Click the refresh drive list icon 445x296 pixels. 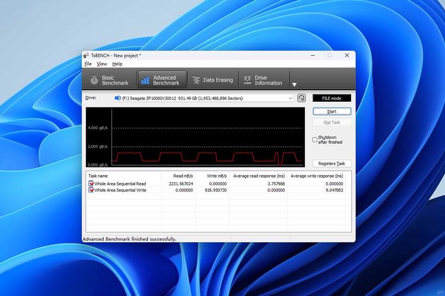pos(301,98)
